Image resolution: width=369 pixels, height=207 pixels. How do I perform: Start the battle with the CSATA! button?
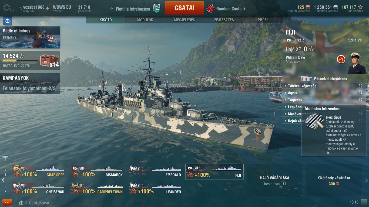coord(185,8)
